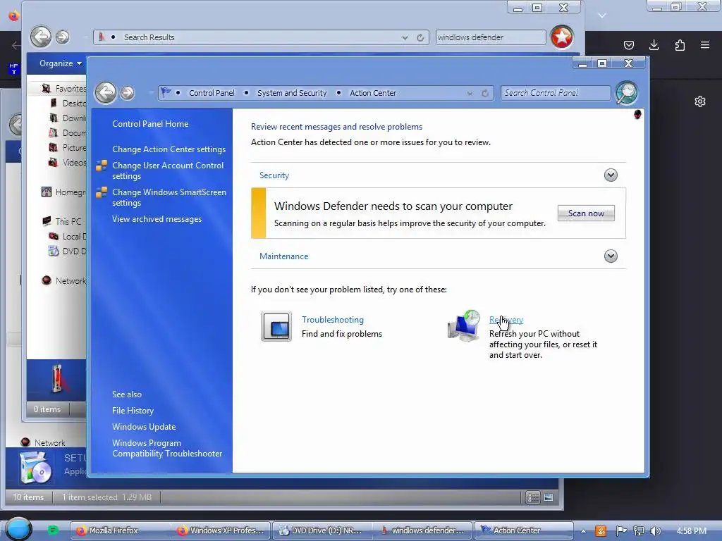Refresh the Search Results address bar

click(420, 38)
